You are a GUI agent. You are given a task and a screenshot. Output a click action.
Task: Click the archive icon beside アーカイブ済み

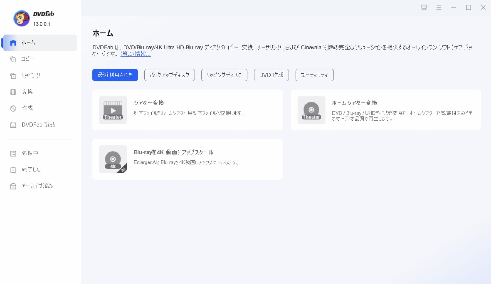click(13, 186)
